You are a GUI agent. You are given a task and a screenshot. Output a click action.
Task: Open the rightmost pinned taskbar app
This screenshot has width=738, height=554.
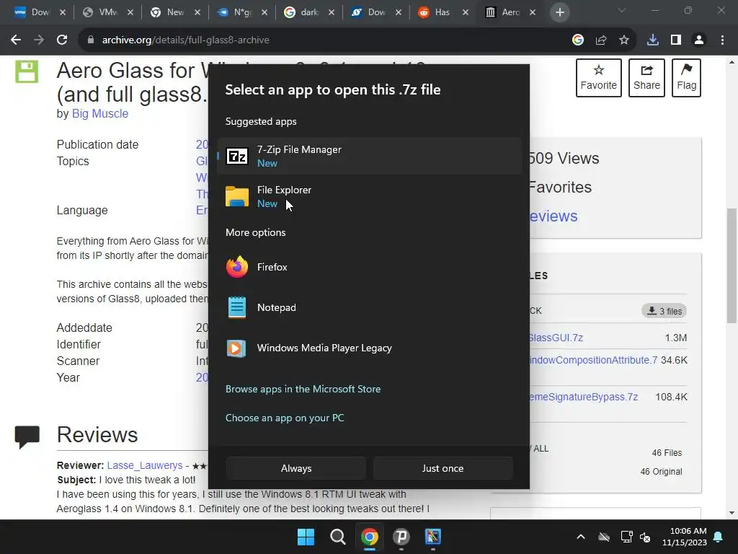click(433, 537)
